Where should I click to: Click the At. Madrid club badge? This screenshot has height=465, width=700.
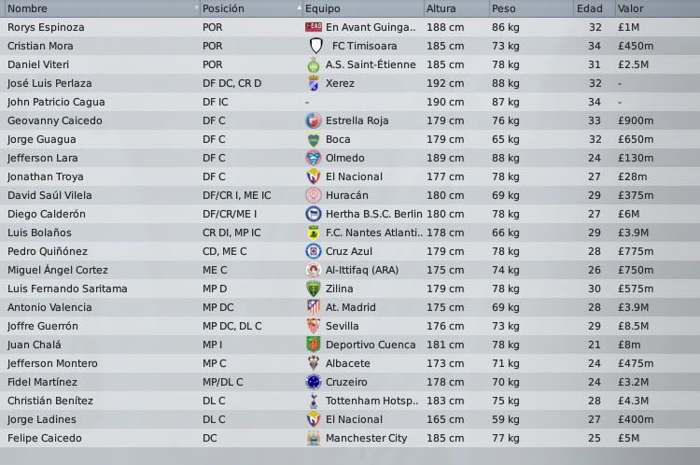tap(314, 307)
